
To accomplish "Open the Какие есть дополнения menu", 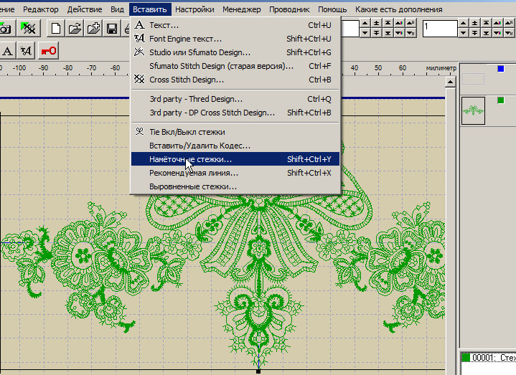I will coord(398,9).
